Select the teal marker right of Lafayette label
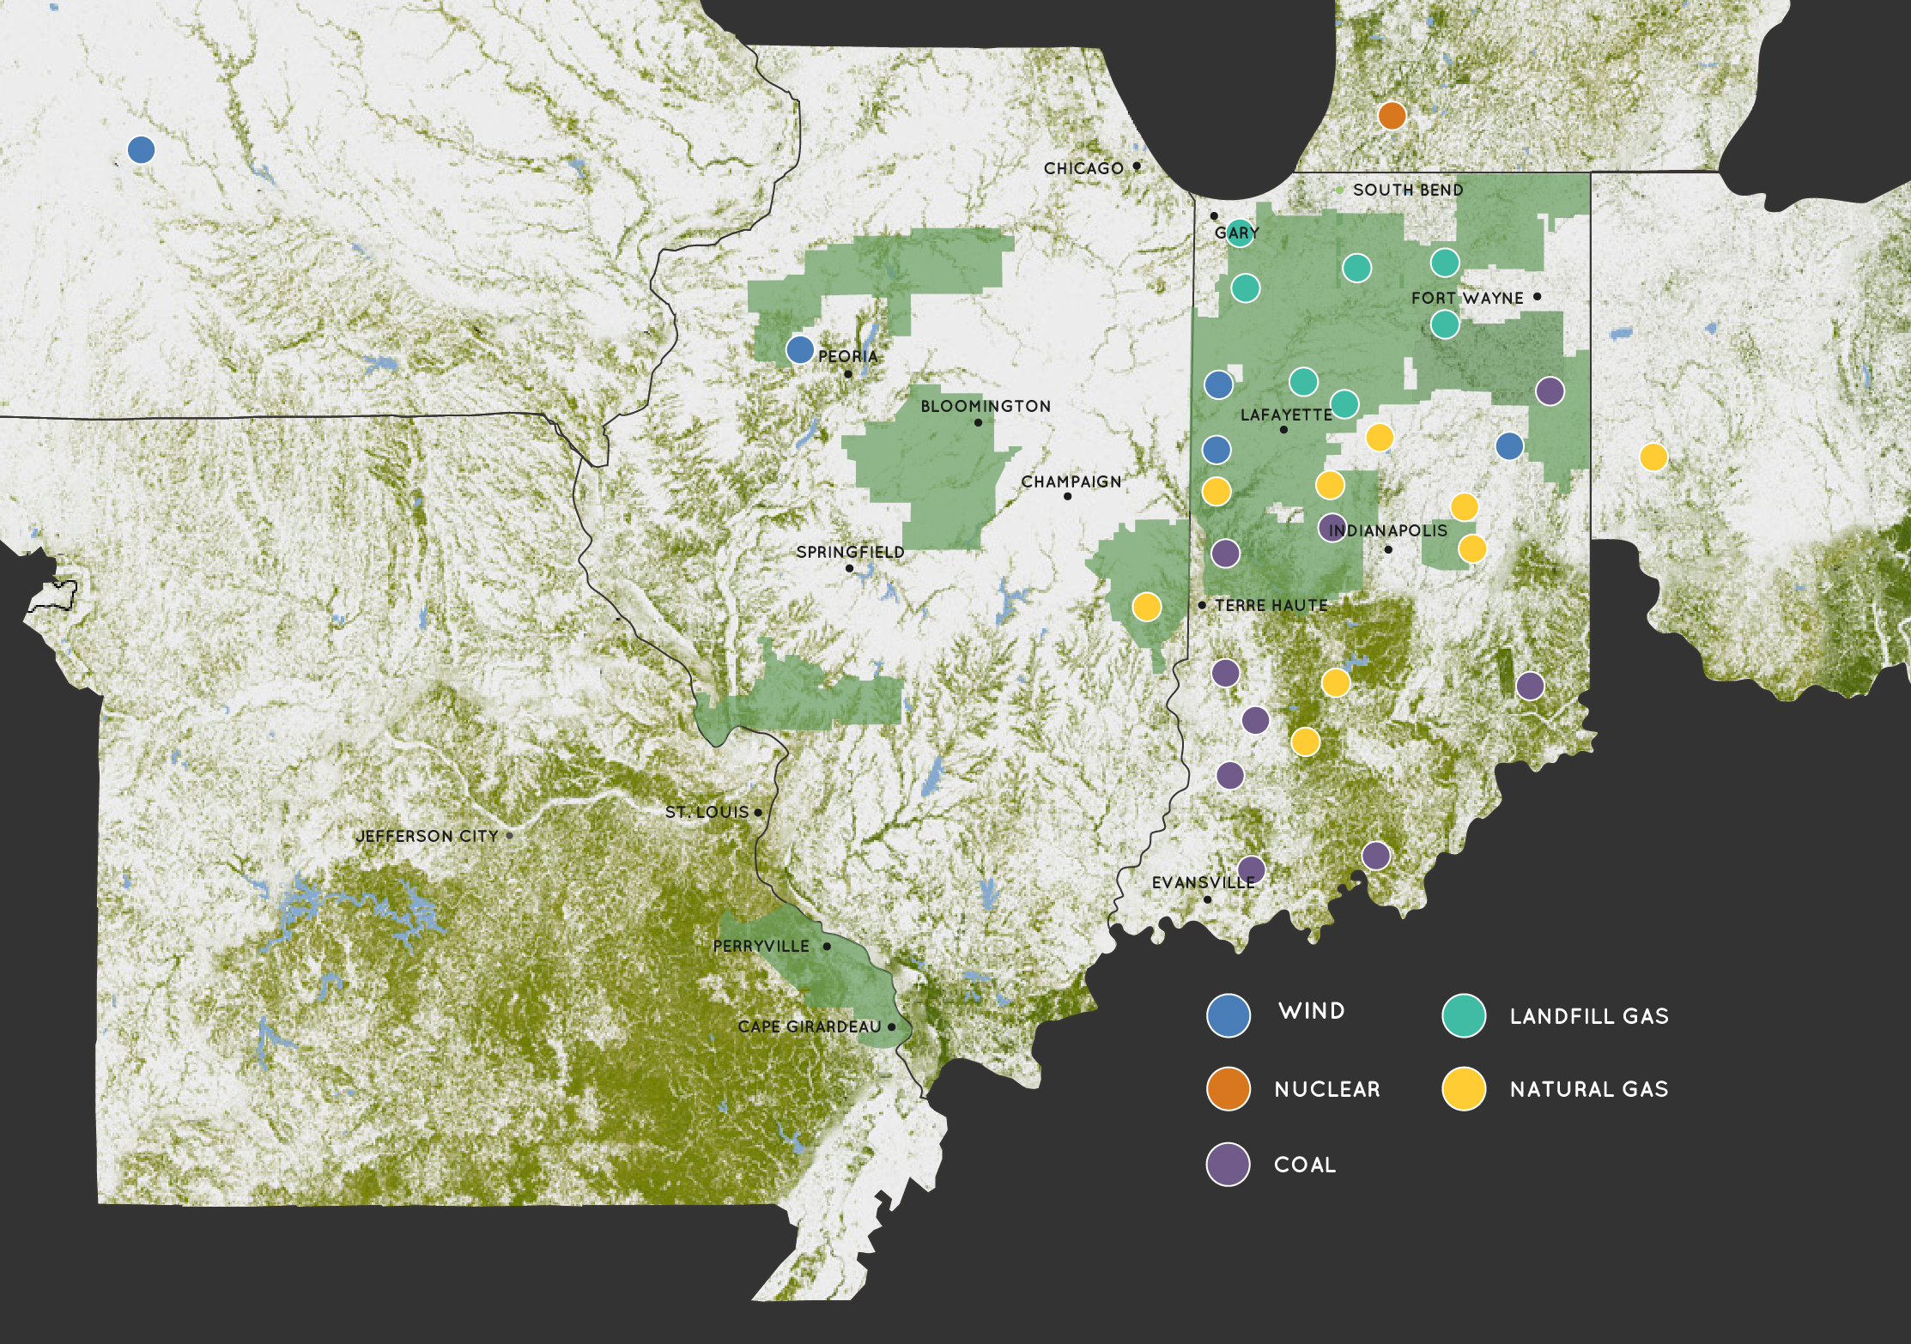Image resolution: width=1911 pixels, height=1344 pixels. [x=1344, y=403]
